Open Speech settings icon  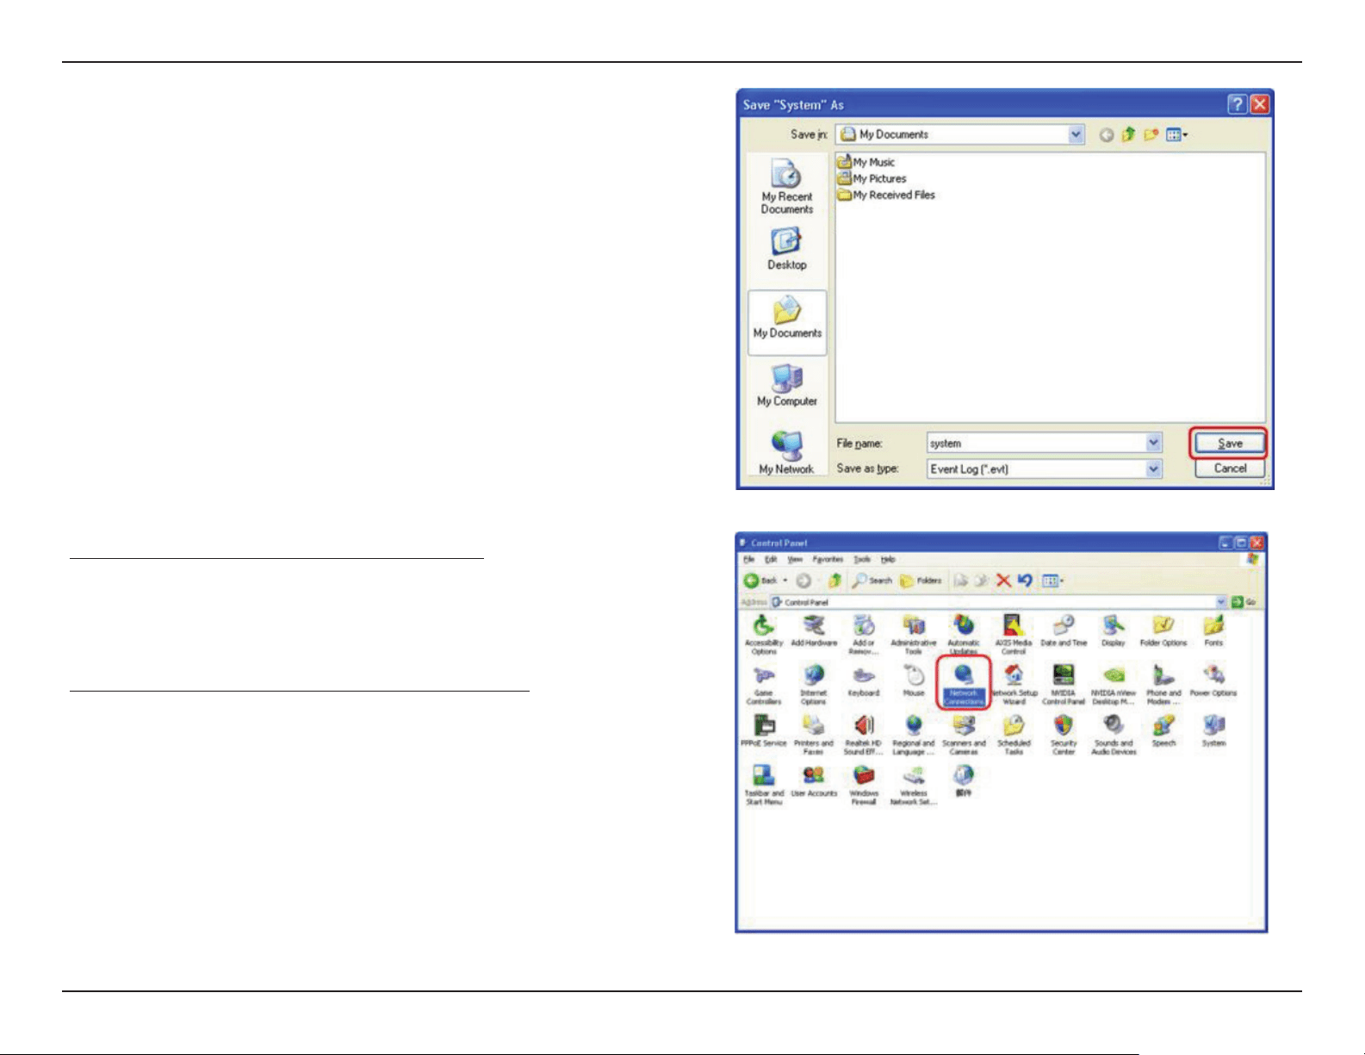tap(1163, 730)
